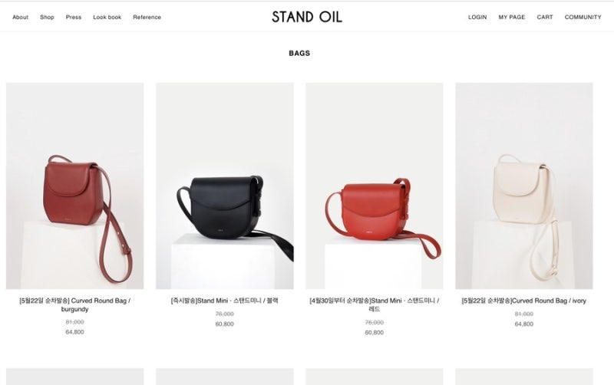The width and height of the screenshot is (614, 385).
Task: Click the 64,800 price under ivory bag
Action: (524, 324)
